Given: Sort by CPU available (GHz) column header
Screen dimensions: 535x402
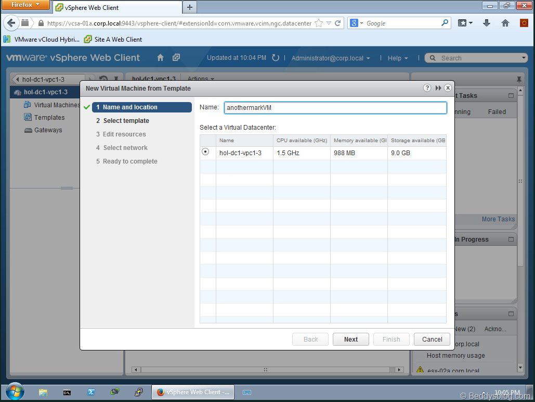Looking at the screenshot, I should coord(302,140).
